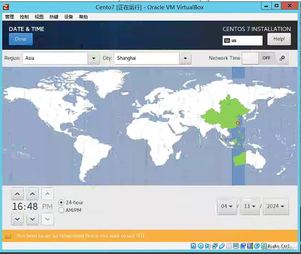The width and height of the screenshot is (301, 254).
Task: Click the CPU virtualization status icon
Action: pos(250,246)
